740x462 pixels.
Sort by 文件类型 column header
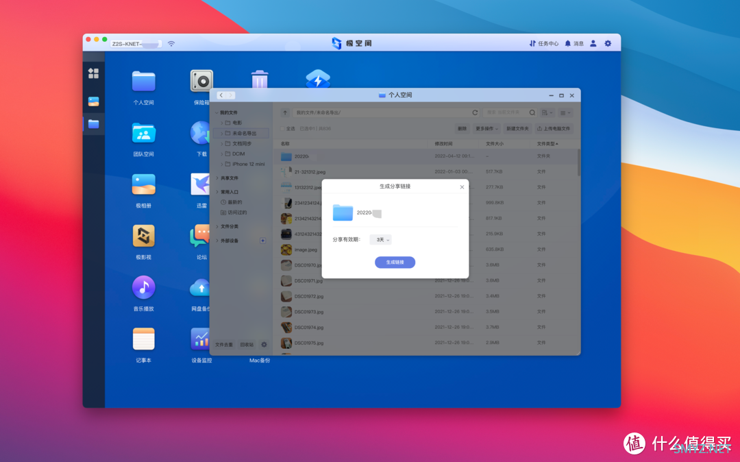[x=547, y=143]
